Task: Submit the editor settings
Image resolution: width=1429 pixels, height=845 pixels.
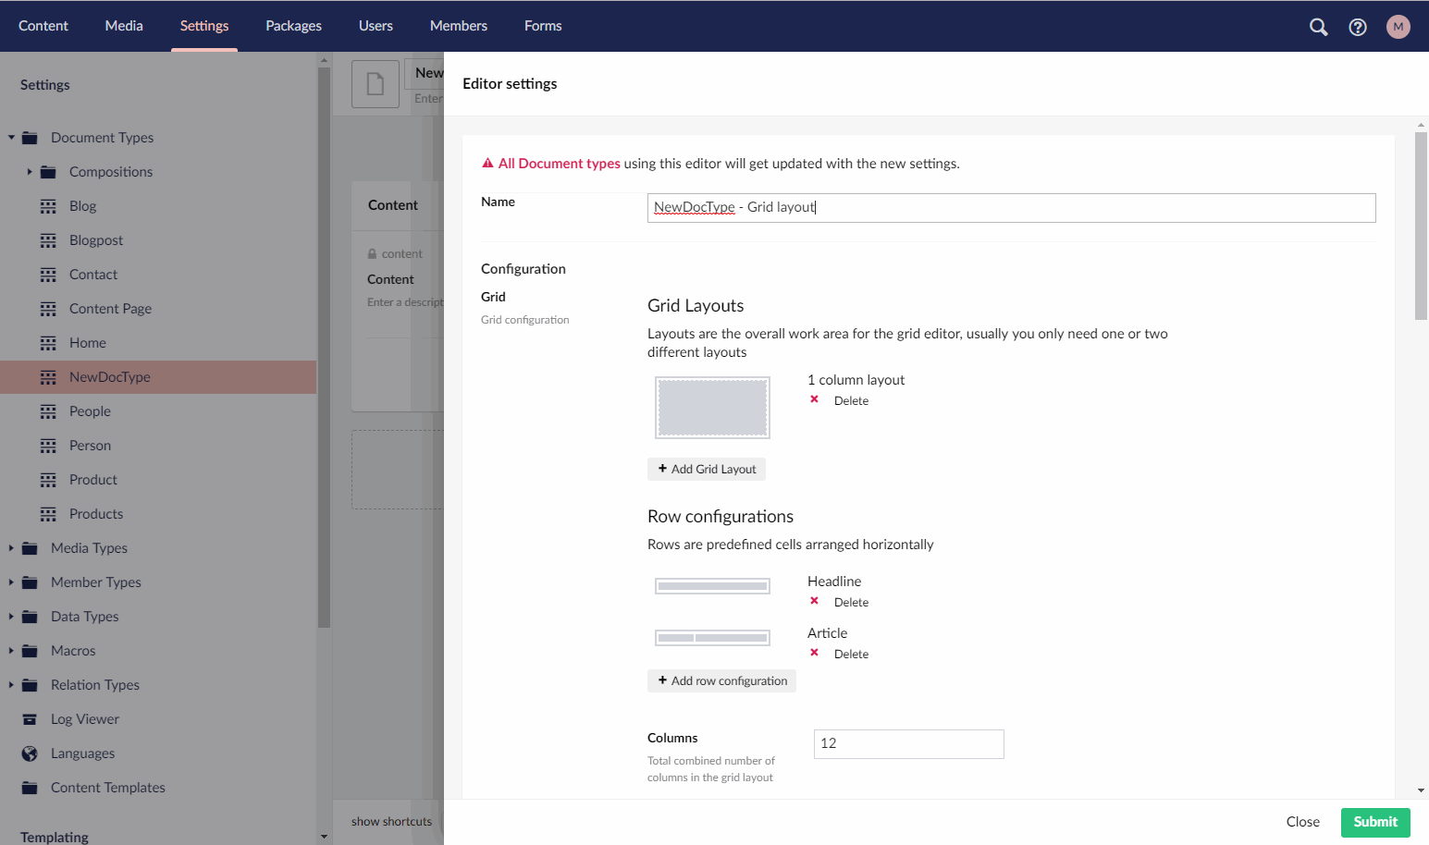Action: (1375, 822)
